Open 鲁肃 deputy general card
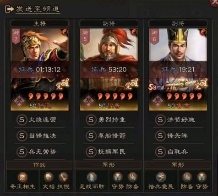The image size is (218, 196). [x=178, y=70]
